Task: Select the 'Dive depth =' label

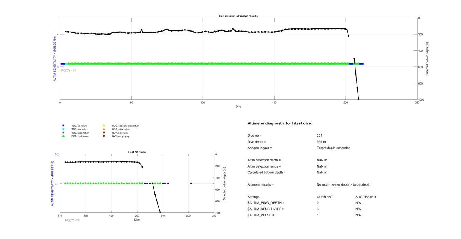Action: coord(257,142)
